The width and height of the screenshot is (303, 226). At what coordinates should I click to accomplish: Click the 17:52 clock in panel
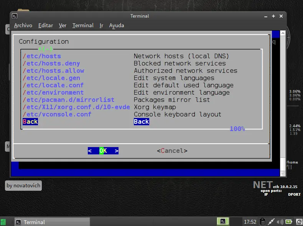(250, 222)
